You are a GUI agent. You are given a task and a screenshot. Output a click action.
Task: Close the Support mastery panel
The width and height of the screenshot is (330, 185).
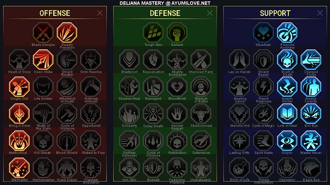pyautogui.click(x=320, y=13)
